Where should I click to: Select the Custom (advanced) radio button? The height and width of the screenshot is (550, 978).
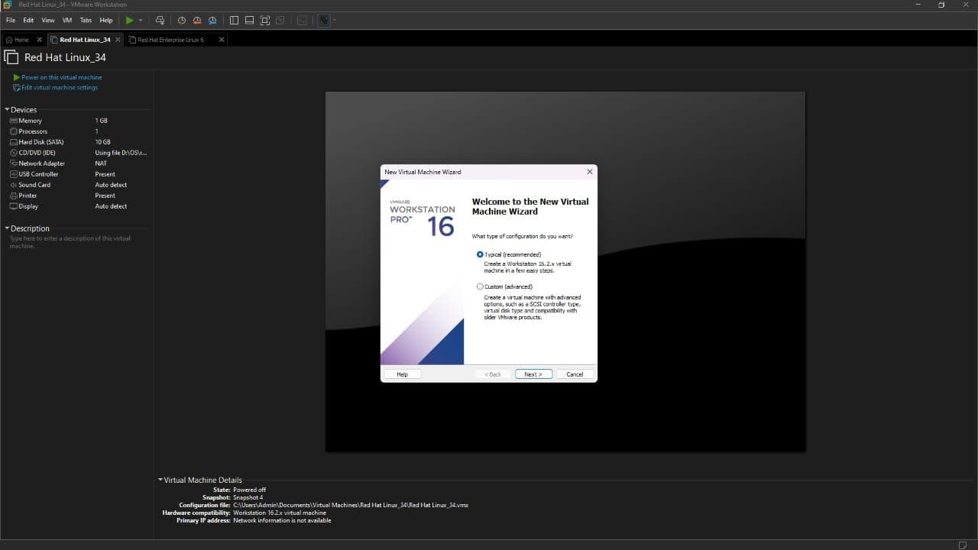(480, 286)
